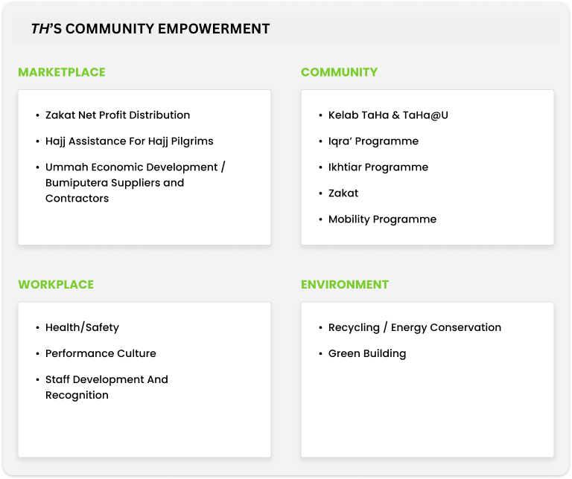572x479 pixels.
Task: Click Performance Culture item
Action: pos(101,353)
